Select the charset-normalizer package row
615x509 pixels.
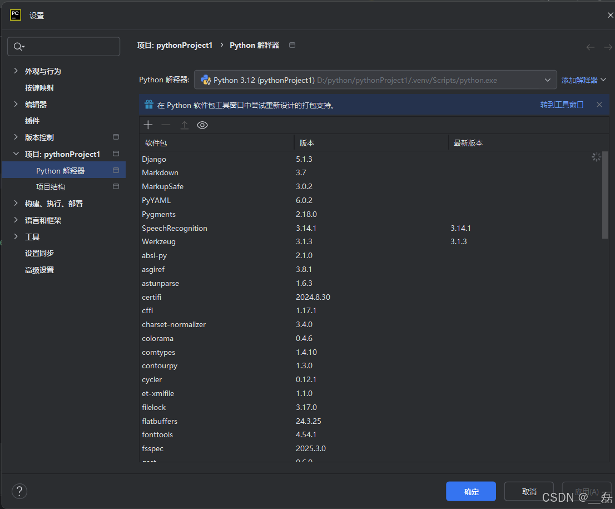coord(370,324)
